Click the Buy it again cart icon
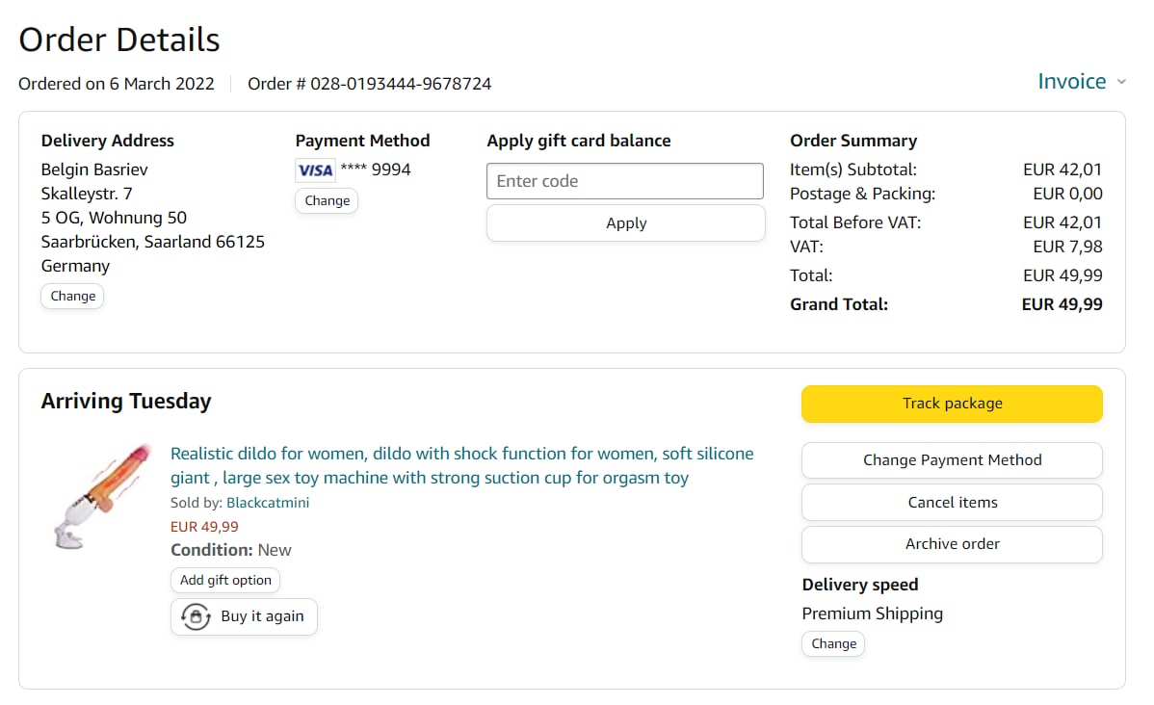 (x=196, y=616)
